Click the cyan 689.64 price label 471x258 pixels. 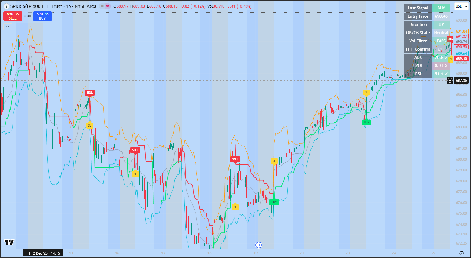(x=461, y=54)
